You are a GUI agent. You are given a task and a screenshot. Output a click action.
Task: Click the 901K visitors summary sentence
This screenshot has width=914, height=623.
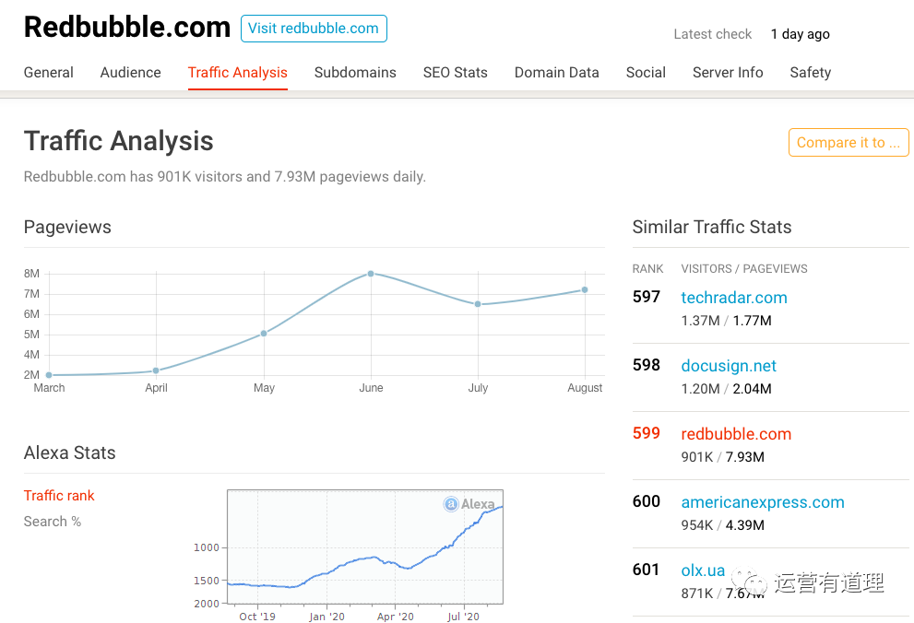pyautogui.click(x=225, y=176)
